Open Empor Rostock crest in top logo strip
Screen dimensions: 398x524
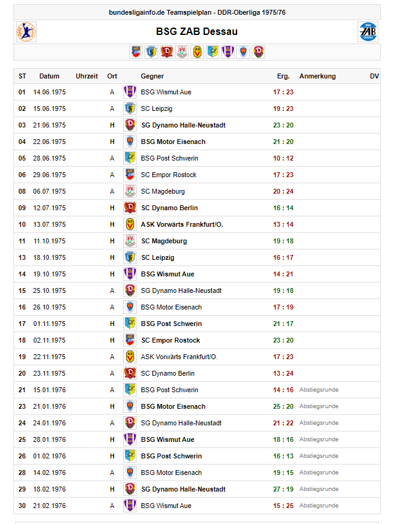[136, 52]
